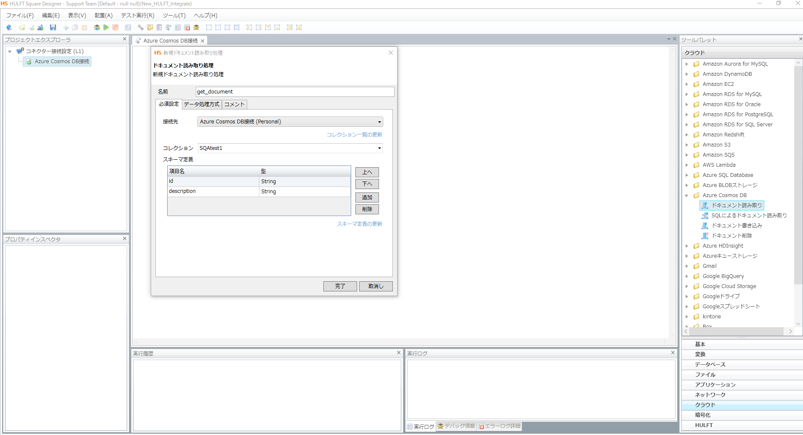The image size is (803, 435).
Task: Switch to デバッグ情報 tab
Action: click(456, 426)
